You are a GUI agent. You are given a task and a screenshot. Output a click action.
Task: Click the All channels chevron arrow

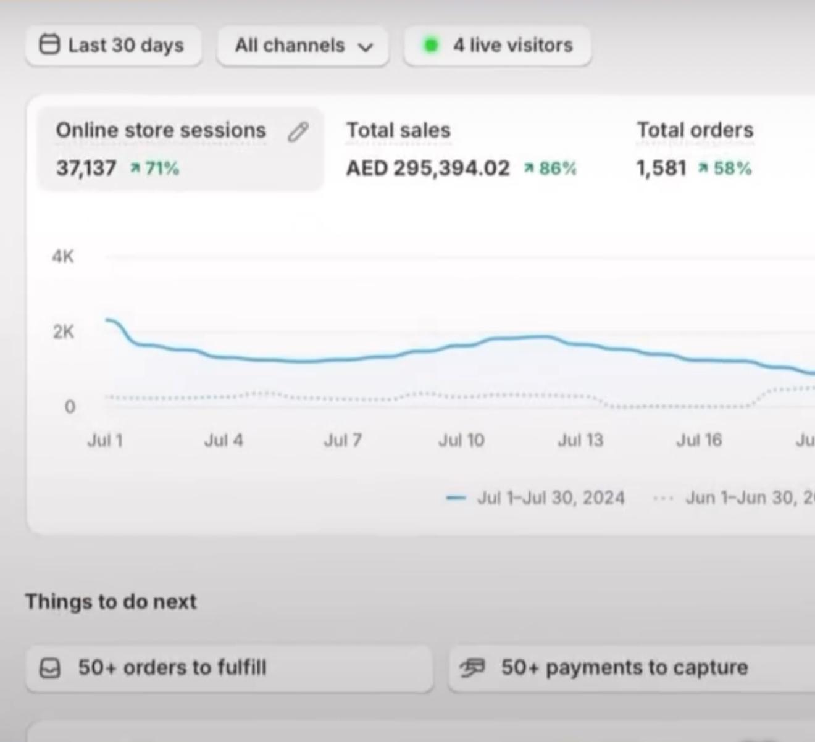click(x=366, y=47)
